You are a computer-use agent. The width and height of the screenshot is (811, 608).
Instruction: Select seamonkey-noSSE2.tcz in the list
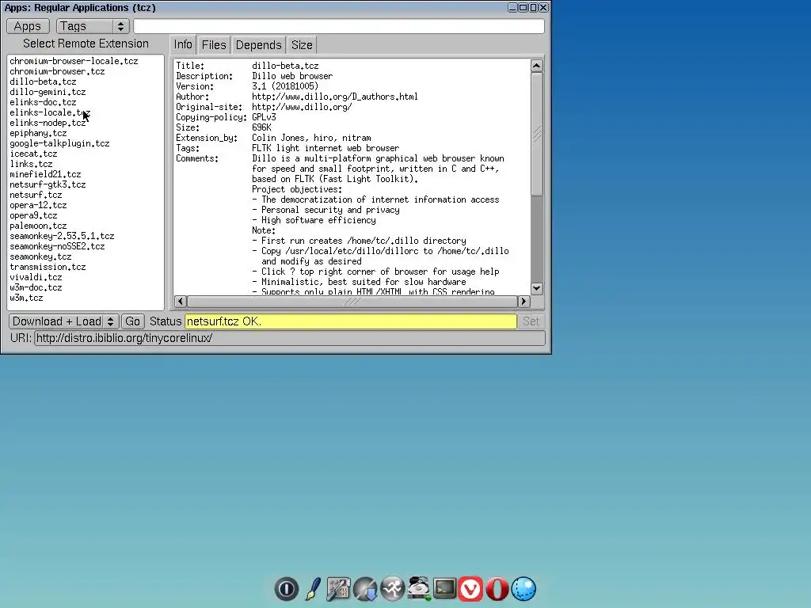click(86, 247)
